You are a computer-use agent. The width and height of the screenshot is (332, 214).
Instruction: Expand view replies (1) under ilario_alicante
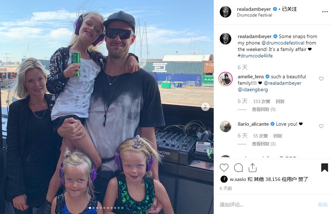[264, 144]
